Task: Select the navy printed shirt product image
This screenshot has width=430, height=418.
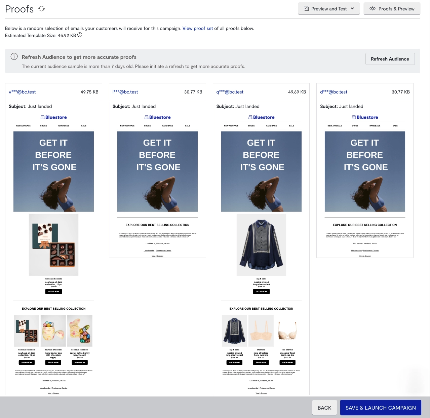Action: [261, 245]
